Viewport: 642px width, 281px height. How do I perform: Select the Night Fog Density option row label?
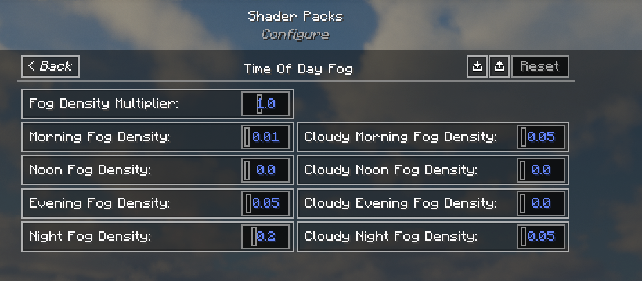pyautogui.click(x=90, y=236)
